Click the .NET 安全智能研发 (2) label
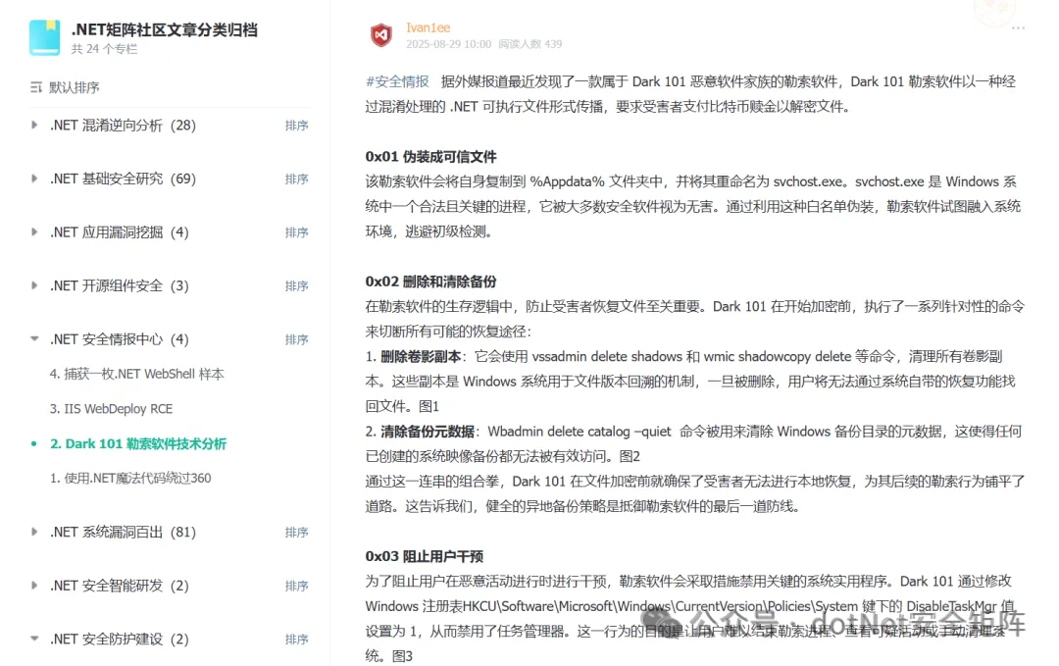This screenshot has height=666, width=1059. pyautogui.click(x=120, y=585)
